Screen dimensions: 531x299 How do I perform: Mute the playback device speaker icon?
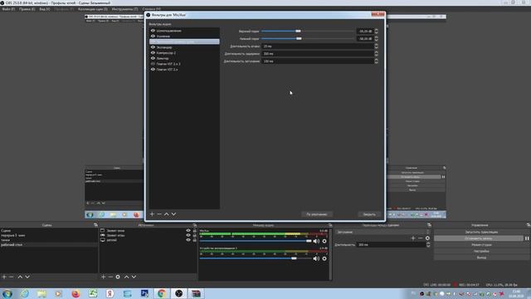(x=316, y=258)
